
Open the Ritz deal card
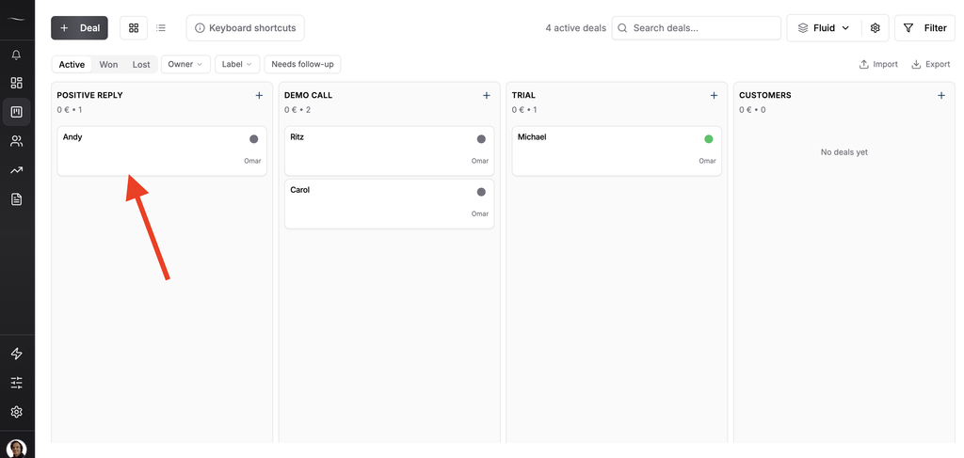tap(389, 151)
